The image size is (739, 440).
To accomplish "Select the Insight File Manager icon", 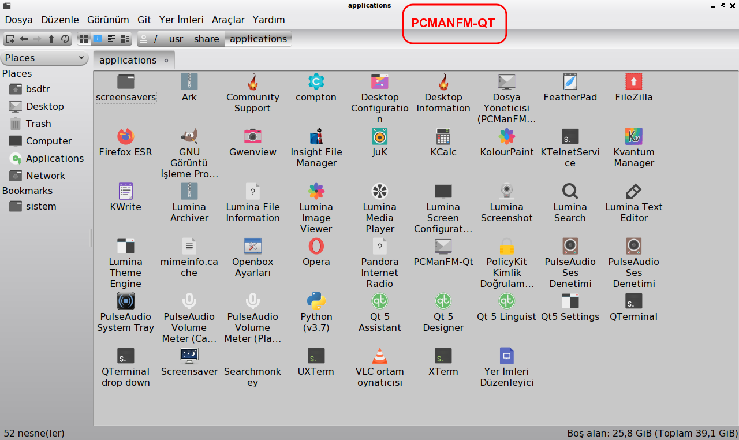I will (316, 136).
